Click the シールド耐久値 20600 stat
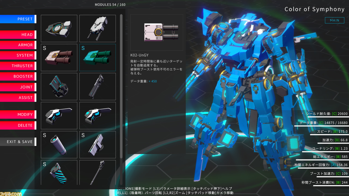Image resolution: width=349 pixels, height=196 pixels. [x=327, y=114]
